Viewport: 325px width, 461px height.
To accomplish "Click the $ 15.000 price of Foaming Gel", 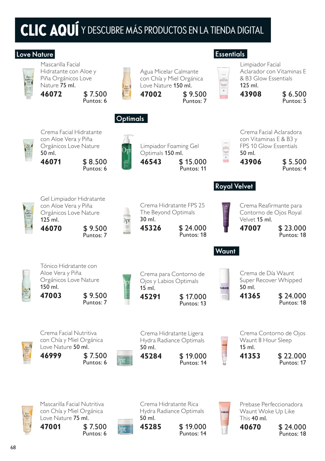I will click(x=193, y=162).
